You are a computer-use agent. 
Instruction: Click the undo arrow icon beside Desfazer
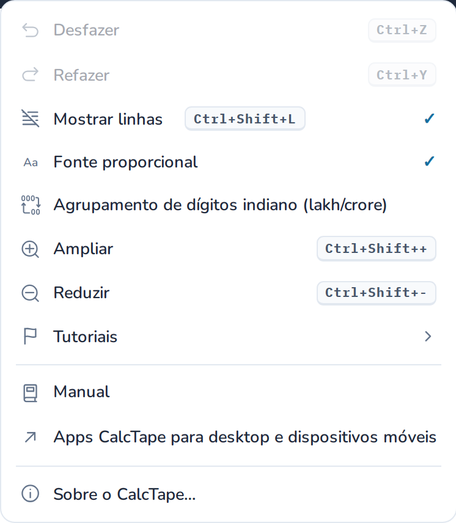point(31,30)
